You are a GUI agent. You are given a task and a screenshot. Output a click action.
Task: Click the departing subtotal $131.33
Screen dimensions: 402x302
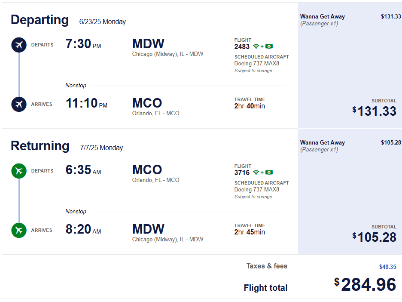pyautogui.click(x=375, y=111)
